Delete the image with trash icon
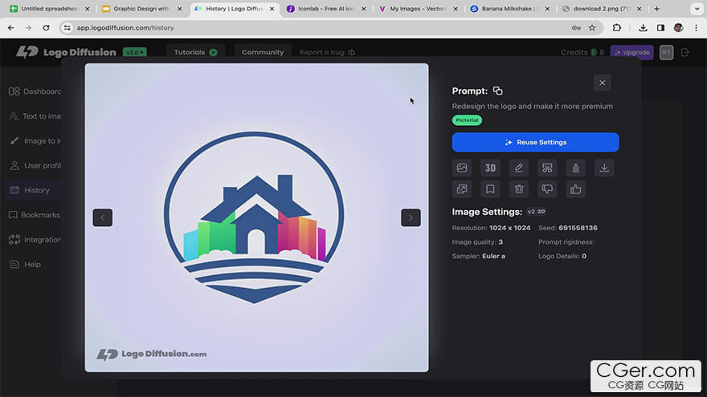The image size is (707, 397). click(x=519, y=189)
